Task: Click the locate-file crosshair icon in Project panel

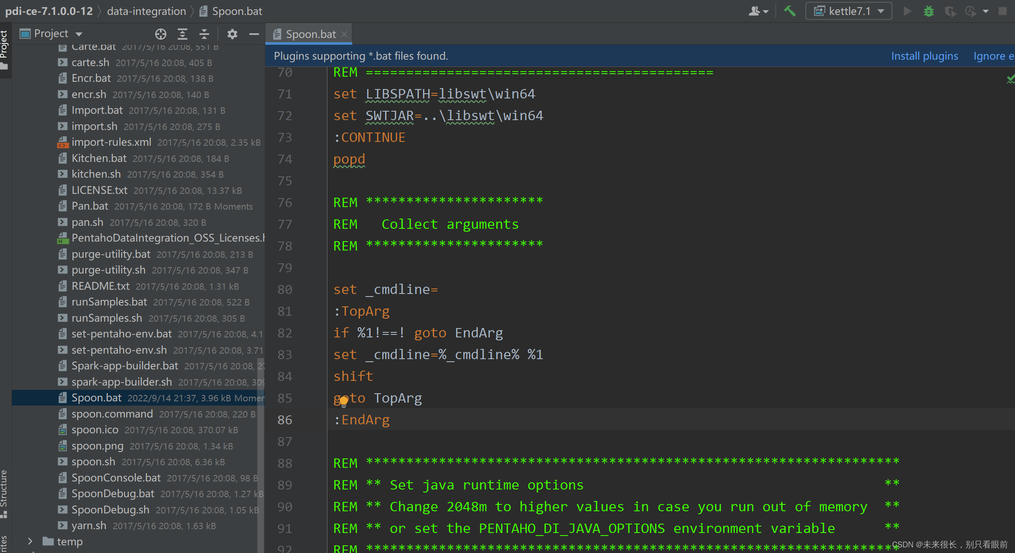Action: [160, 34]
